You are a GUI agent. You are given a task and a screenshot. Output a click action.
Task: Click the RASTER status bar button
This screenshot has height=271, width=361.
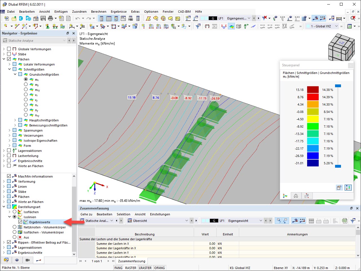(131, 268)
